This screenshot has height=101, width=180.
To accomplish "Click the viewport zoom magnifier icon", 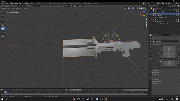I will 147,19.
